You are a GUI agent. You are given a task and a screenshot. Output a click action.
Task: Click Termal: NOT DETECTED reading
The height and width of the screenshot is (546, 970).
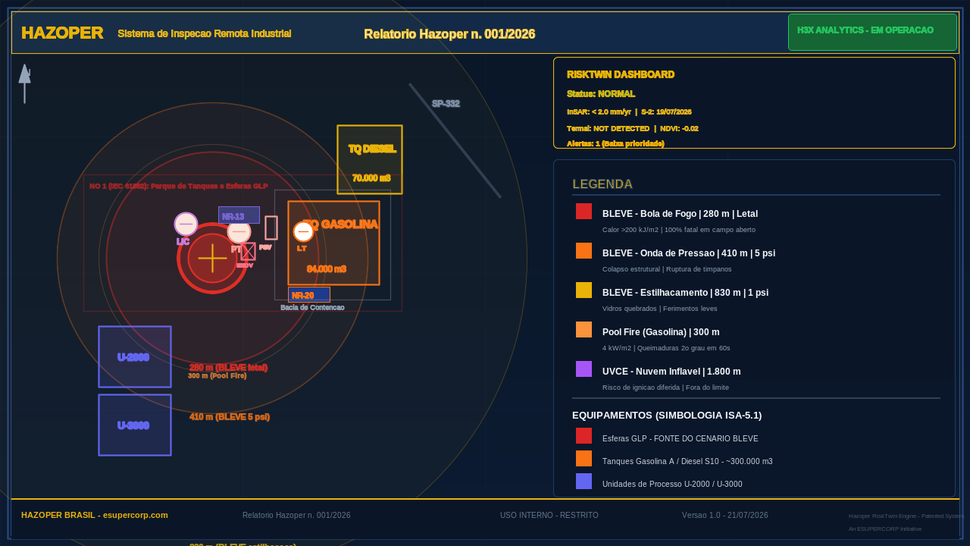point(608,128)
